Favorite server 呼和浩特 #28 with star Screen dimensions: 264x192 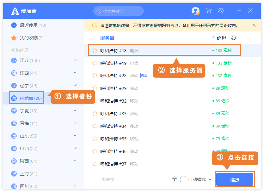pyautogui.click(x=95, y=76)
